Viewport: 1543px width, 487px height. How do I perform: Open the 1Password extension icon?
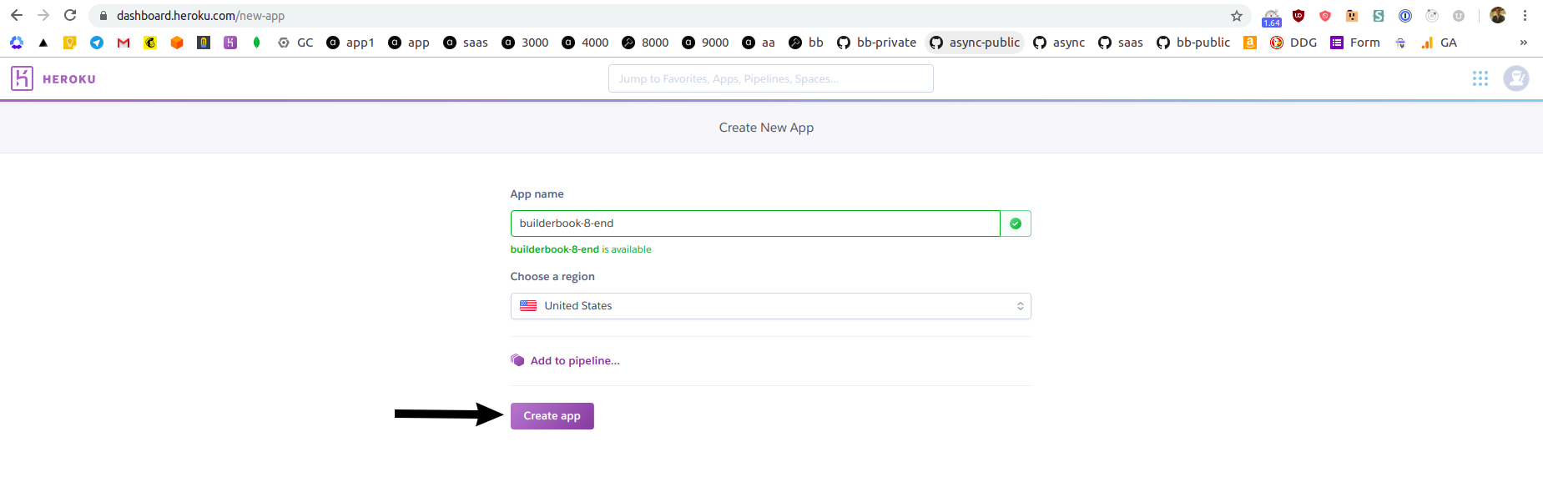(x=1405, y=16)
